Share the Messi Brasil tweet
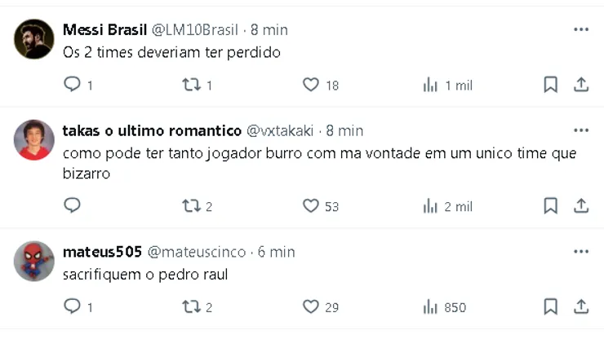Viewport: 604px width, 339px height. point(581,85)
